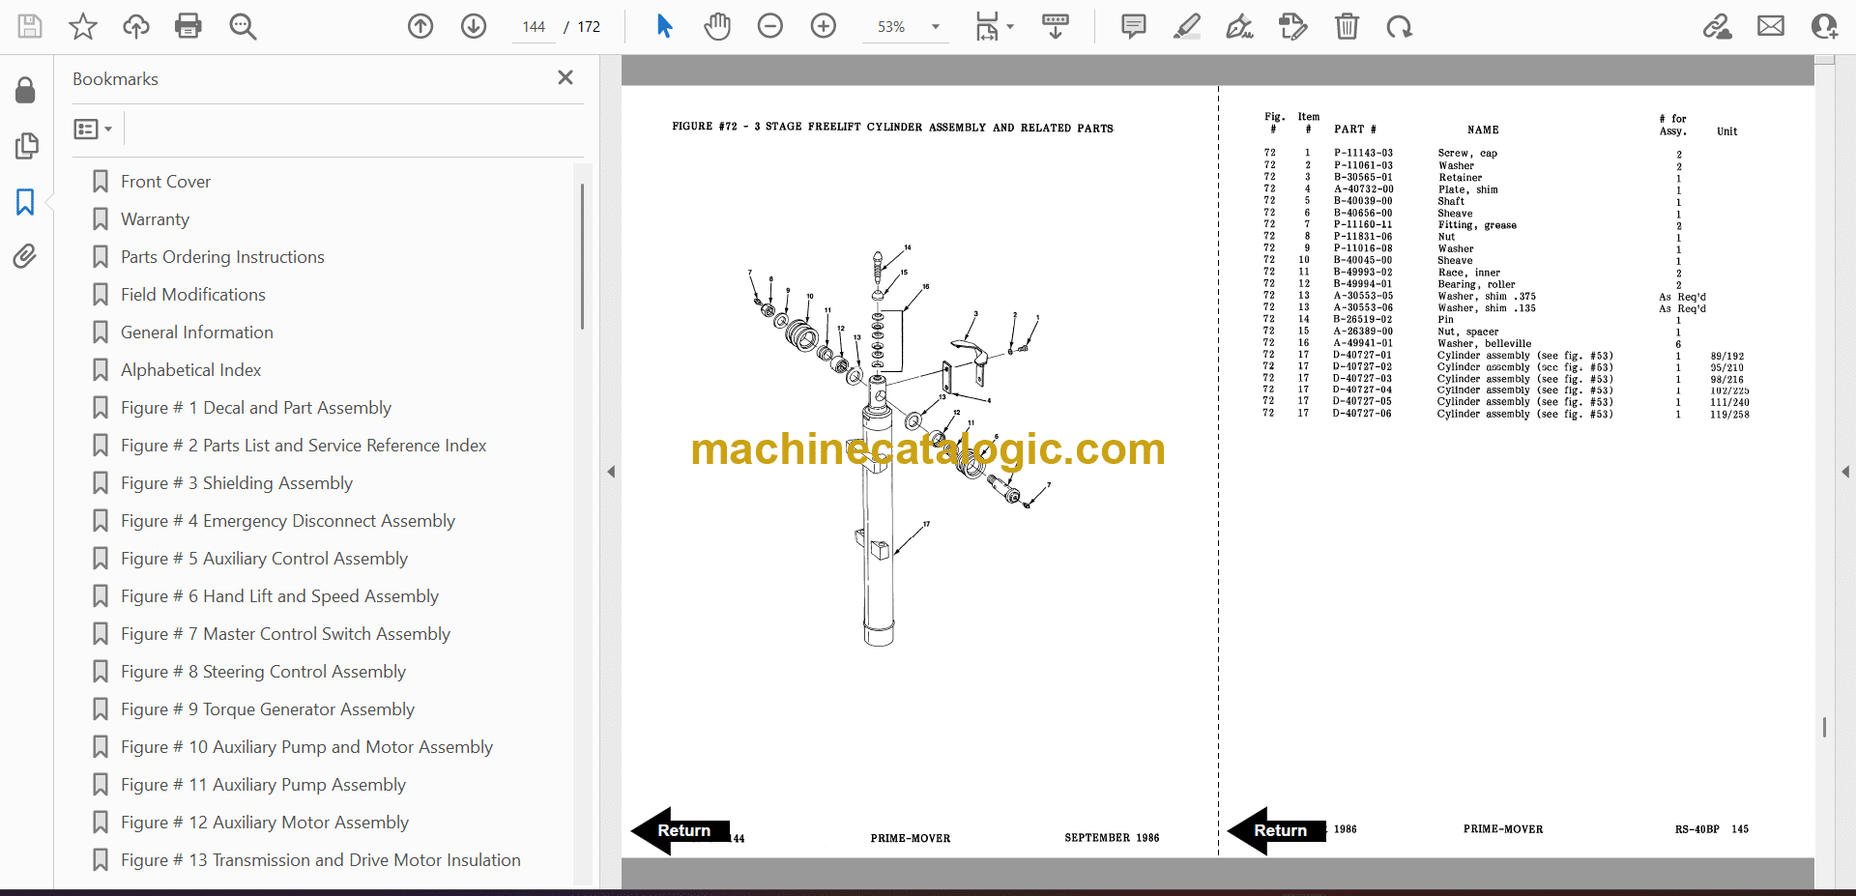Viewport: 1856px width, 896px height.
Task: Select the highlight text pen tool
Action: pyautogui.click(x=1187, y=26)
